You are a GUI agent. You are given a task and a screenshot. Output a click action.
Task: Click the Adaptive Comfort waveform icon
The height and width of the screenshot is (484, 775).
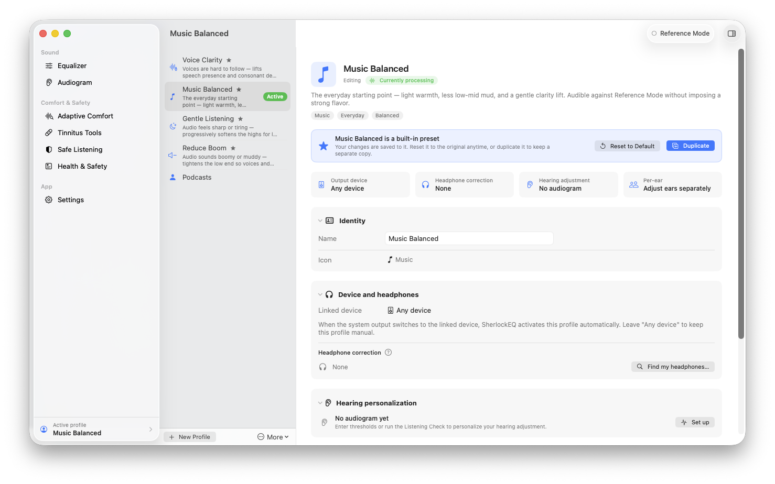point(49,116)
